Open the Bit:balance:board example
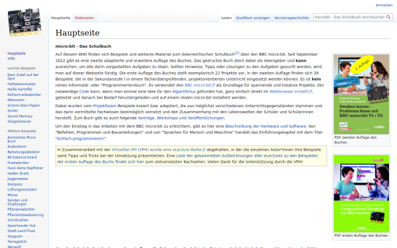 pyautogui.click(x=22, y=157)
